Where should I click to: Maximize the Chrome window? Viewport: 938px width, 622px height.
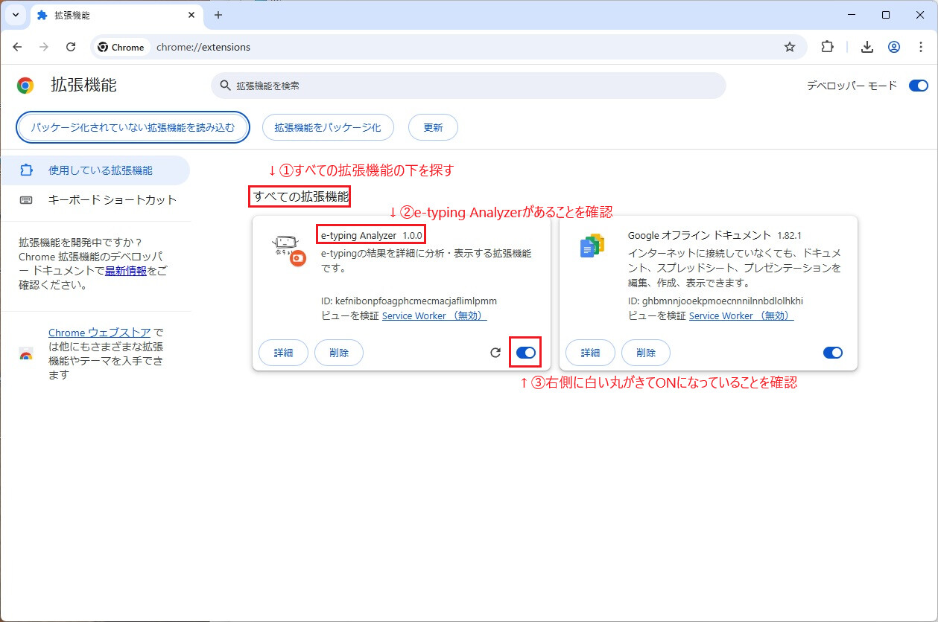coord(886,15)
